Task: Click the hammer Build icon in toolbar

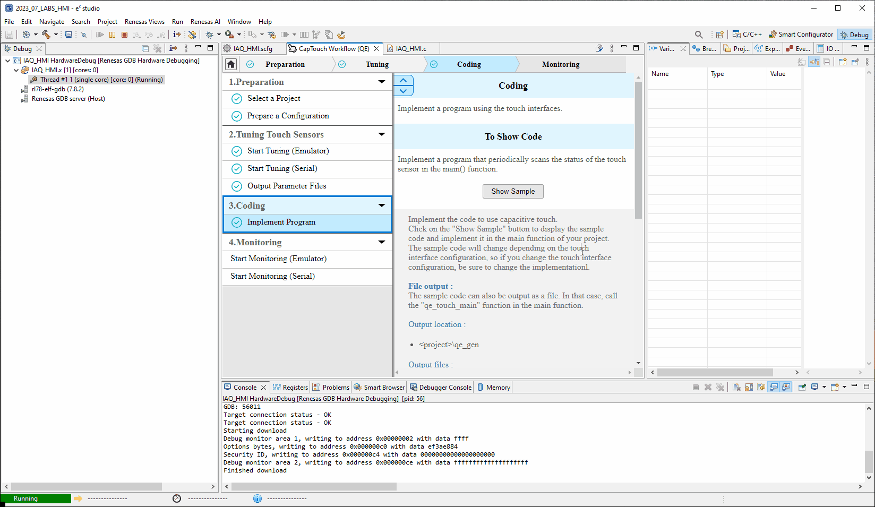Action: point(46,35)
